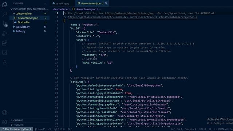Screen dimensions: 233x131
Task: Click the "build" key on line 5
Action: (75, 28)
